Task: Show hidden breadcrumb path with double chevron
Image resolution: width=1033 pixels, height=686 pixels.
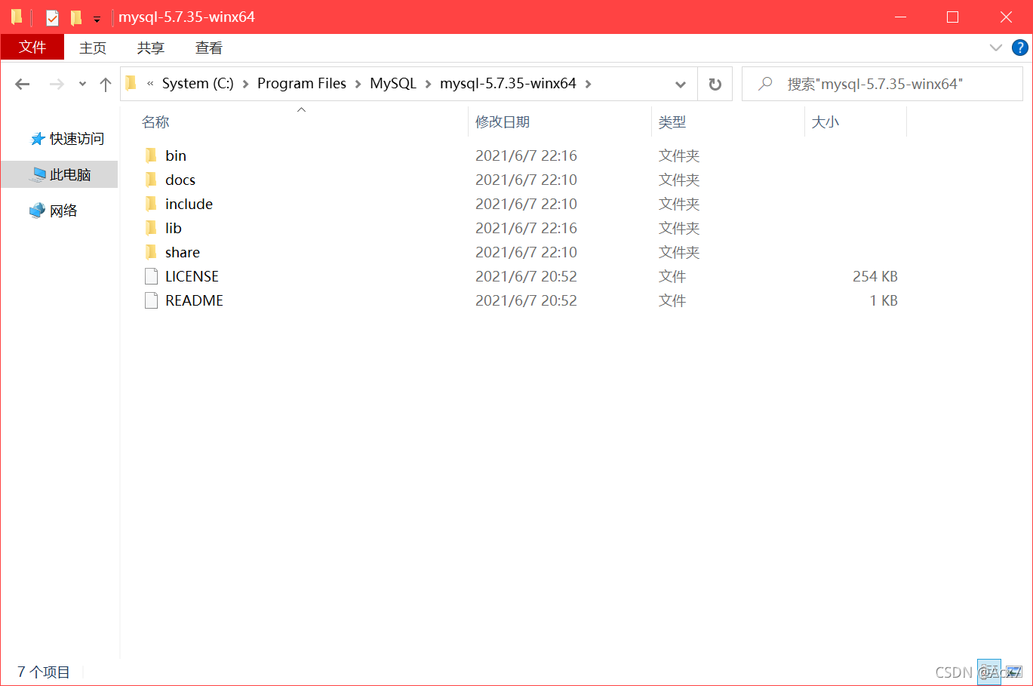Action: (x=150, y=84)
